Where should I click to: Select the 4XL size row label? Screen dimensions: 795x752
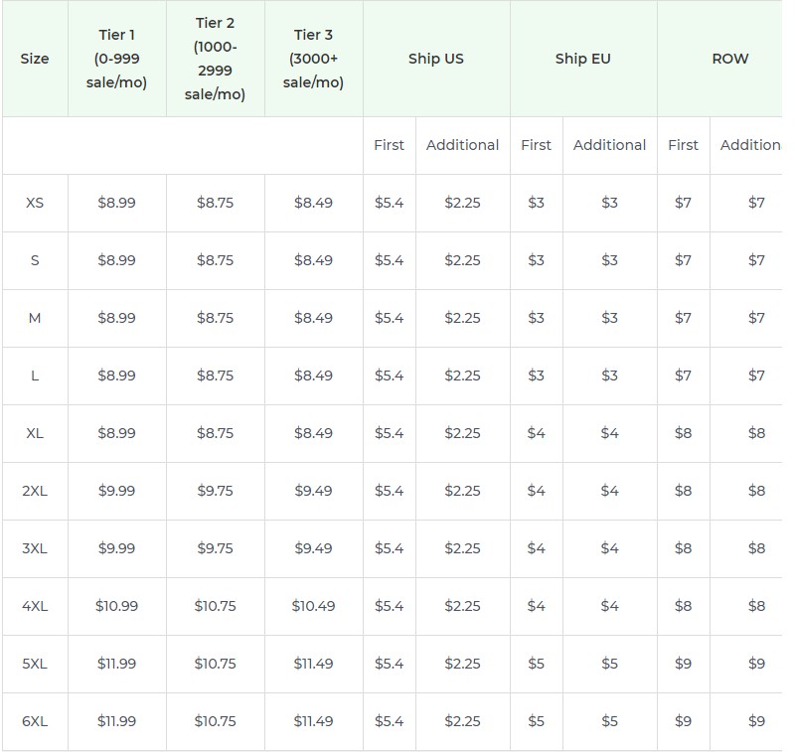tap(35, 607)
